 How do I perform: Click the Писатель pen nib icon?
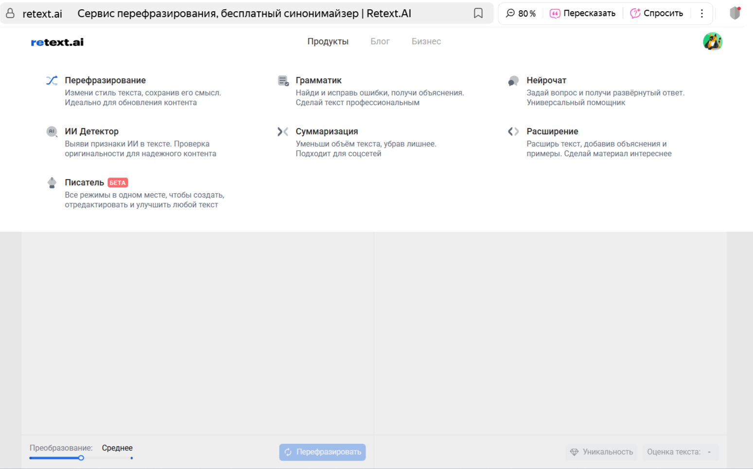point(52,182)
